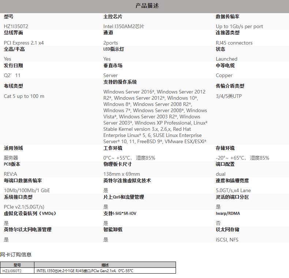289x278 pixels.
Task: Click the Cat 5 up to 100 m value
Action: (x=24, y=96)
